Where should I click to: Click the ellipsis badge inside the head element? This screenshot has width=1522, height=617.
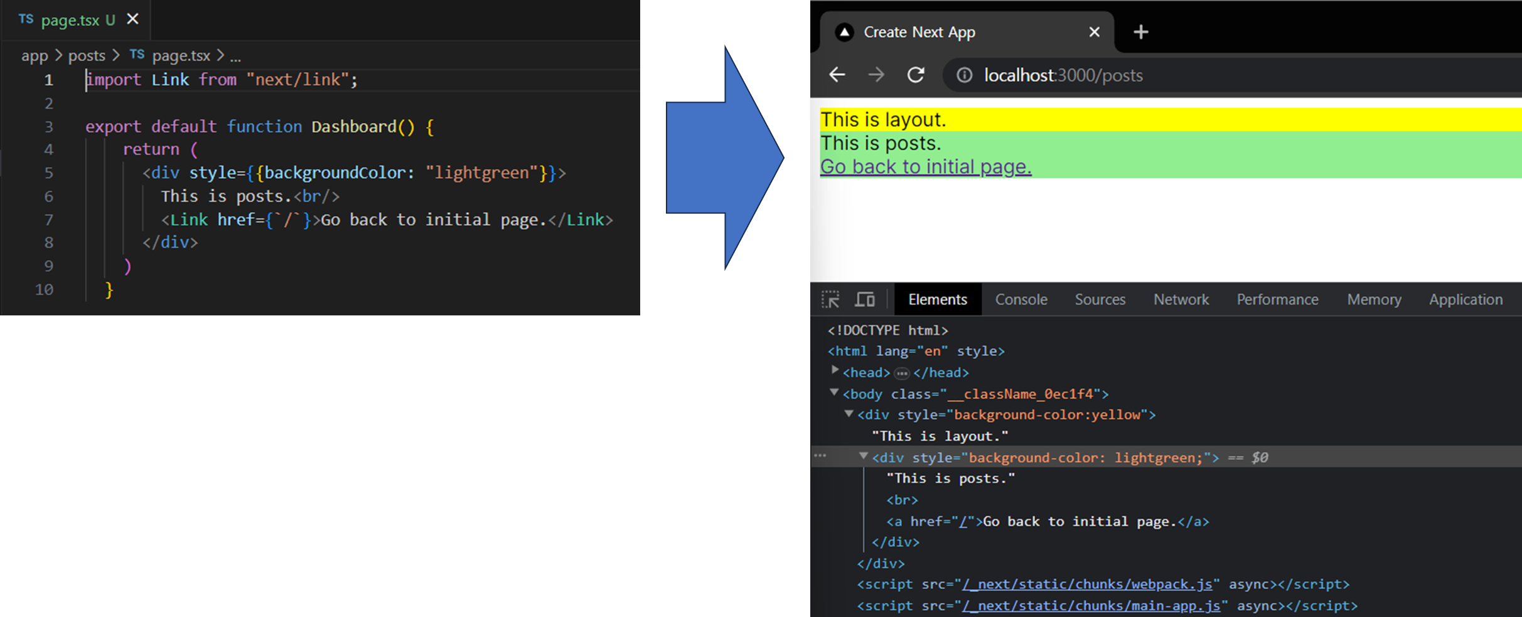tap(902, 374)
